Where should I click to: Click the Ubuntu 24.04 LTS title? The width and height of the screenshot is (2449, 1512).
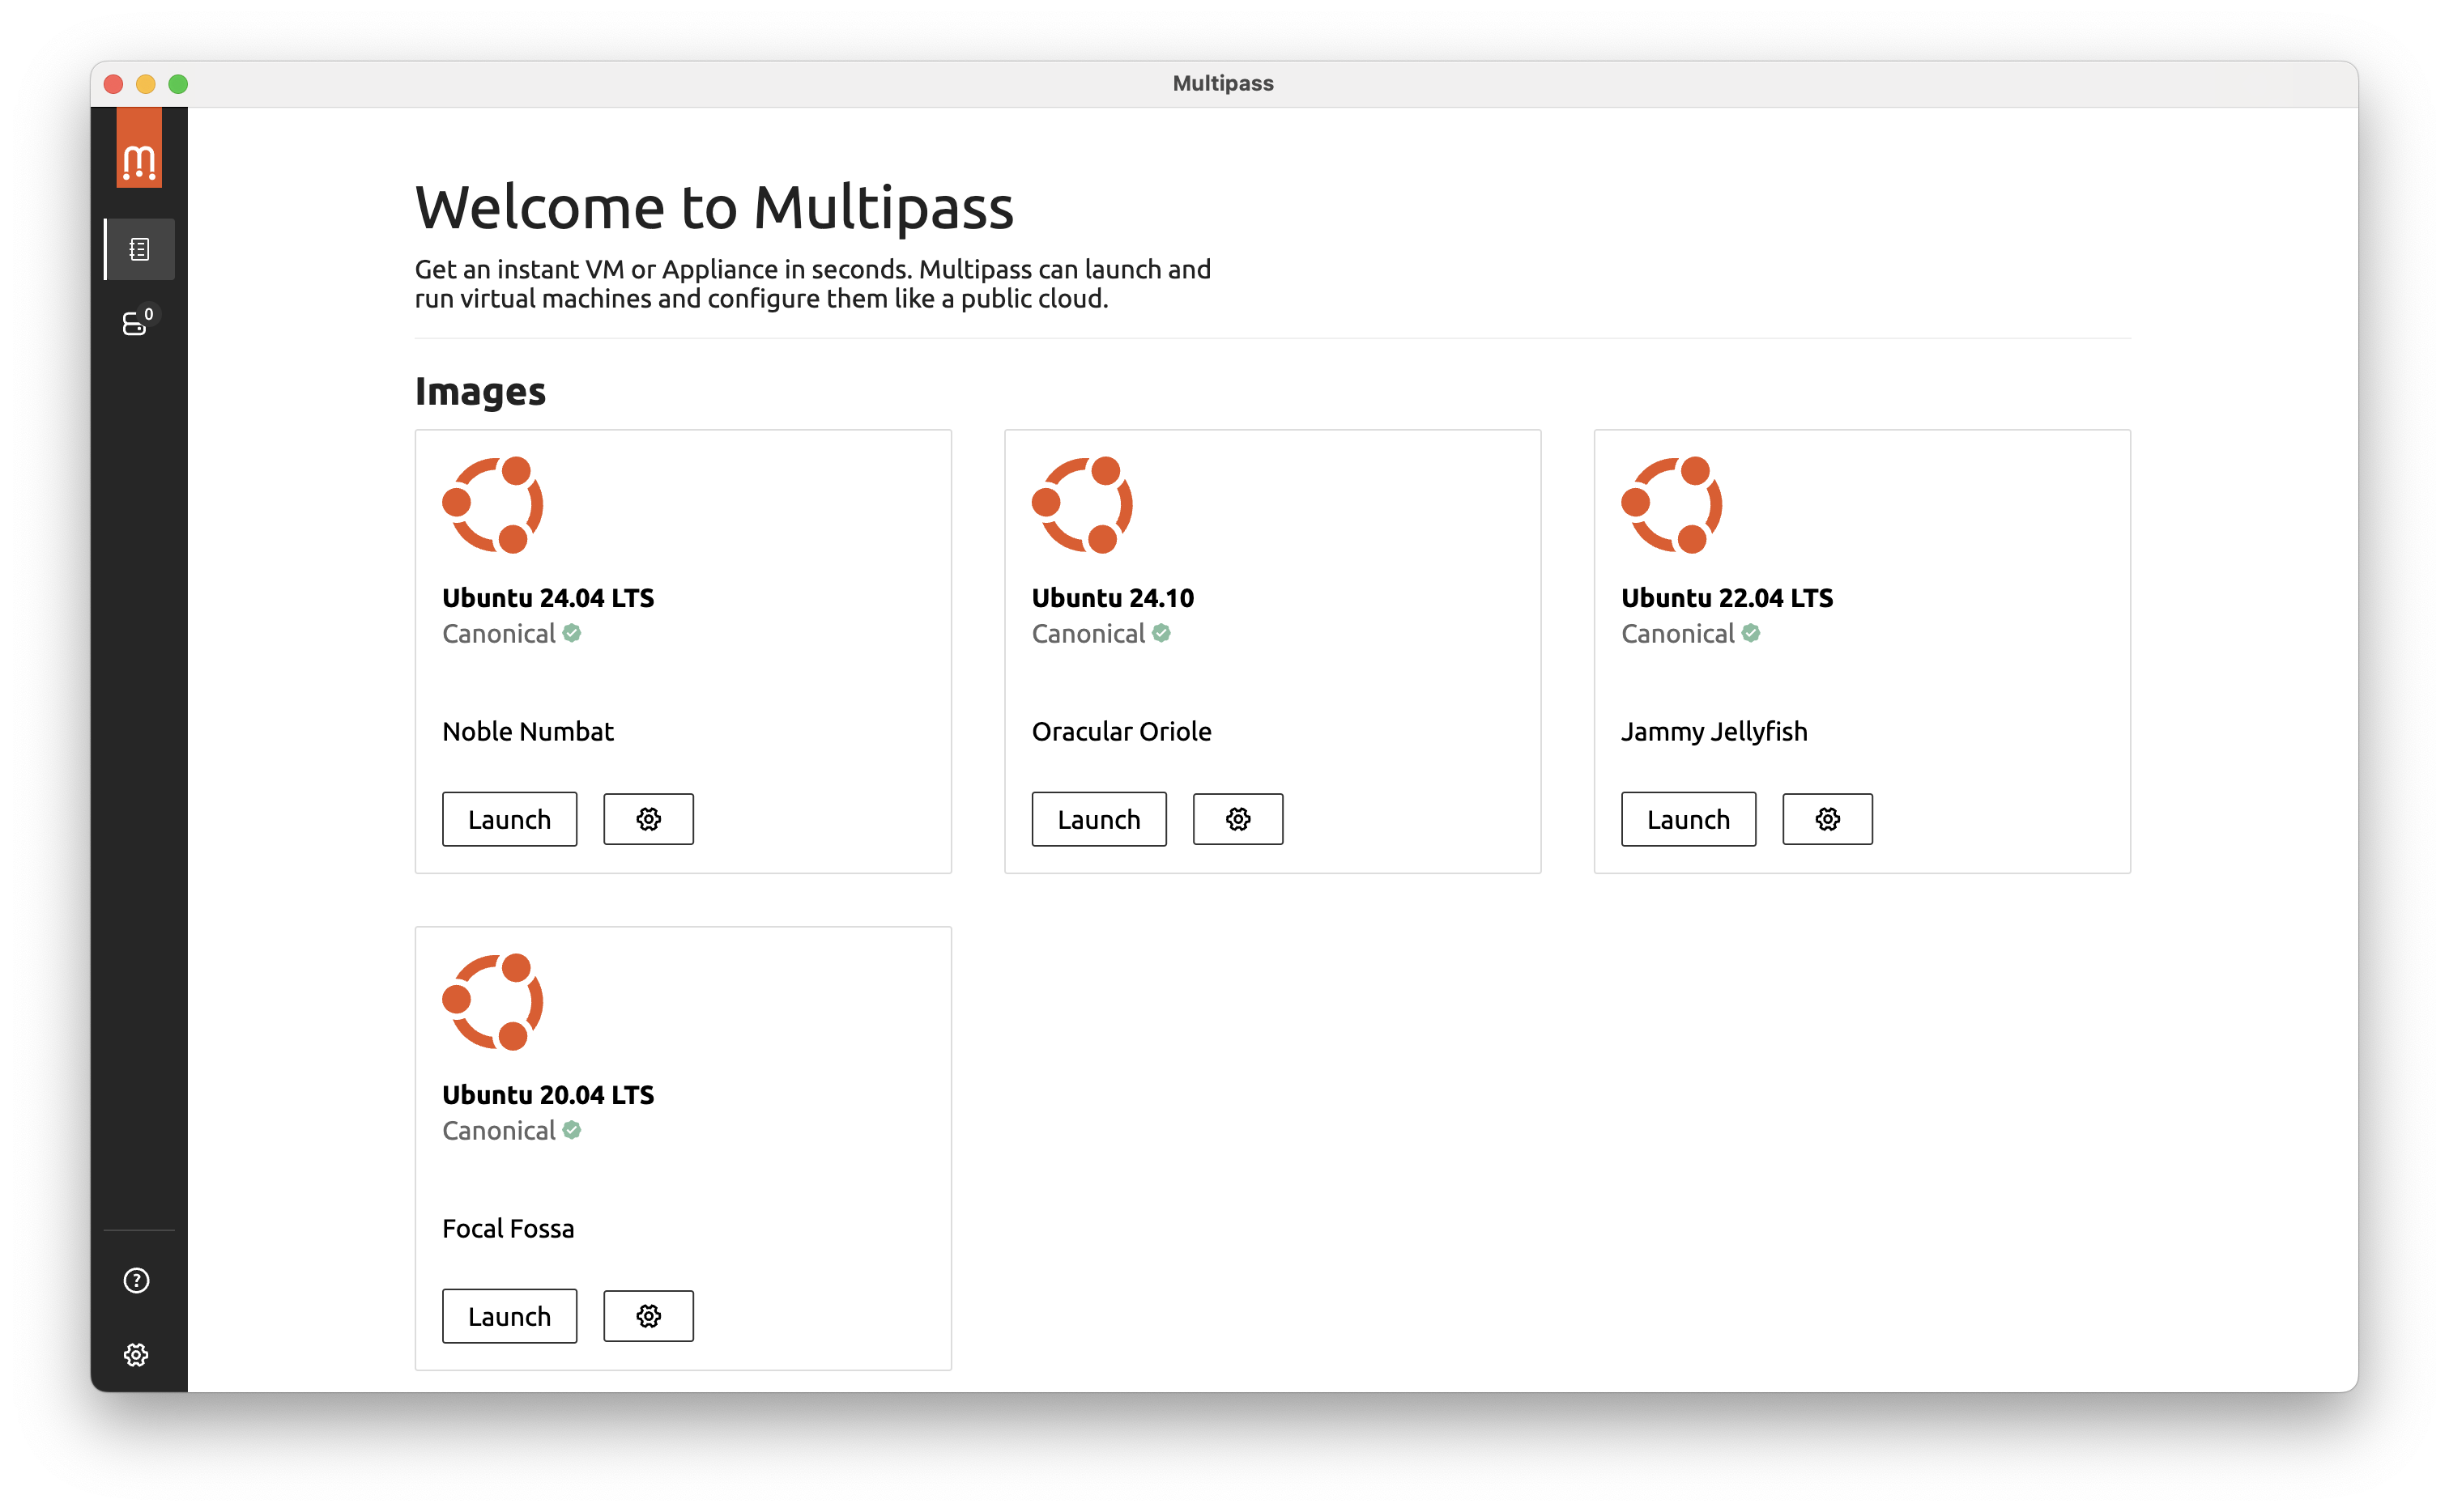click(x=548, y=598)
